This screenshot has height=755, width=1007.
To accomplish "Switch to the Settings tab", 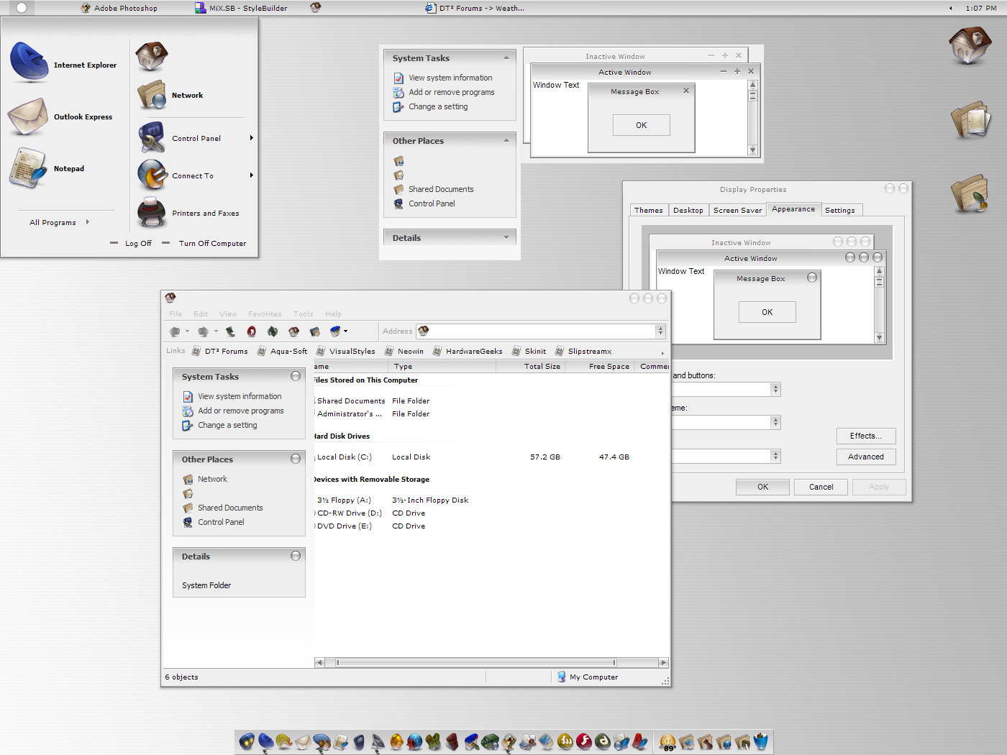I will (x=840, y=210).
